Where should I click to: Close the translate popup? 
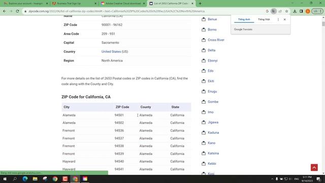coord(284,19)
